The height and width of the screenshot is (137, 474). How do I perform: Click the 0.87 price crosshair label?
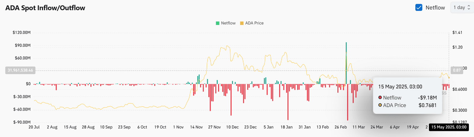coord(457,70)
